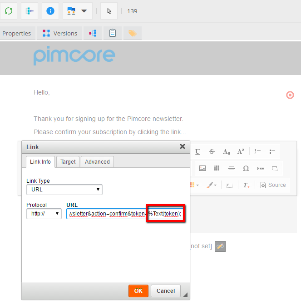Screen dimensions: 301x301
Task: Apply underline formatting in the editor
Action: click(197, 151)
